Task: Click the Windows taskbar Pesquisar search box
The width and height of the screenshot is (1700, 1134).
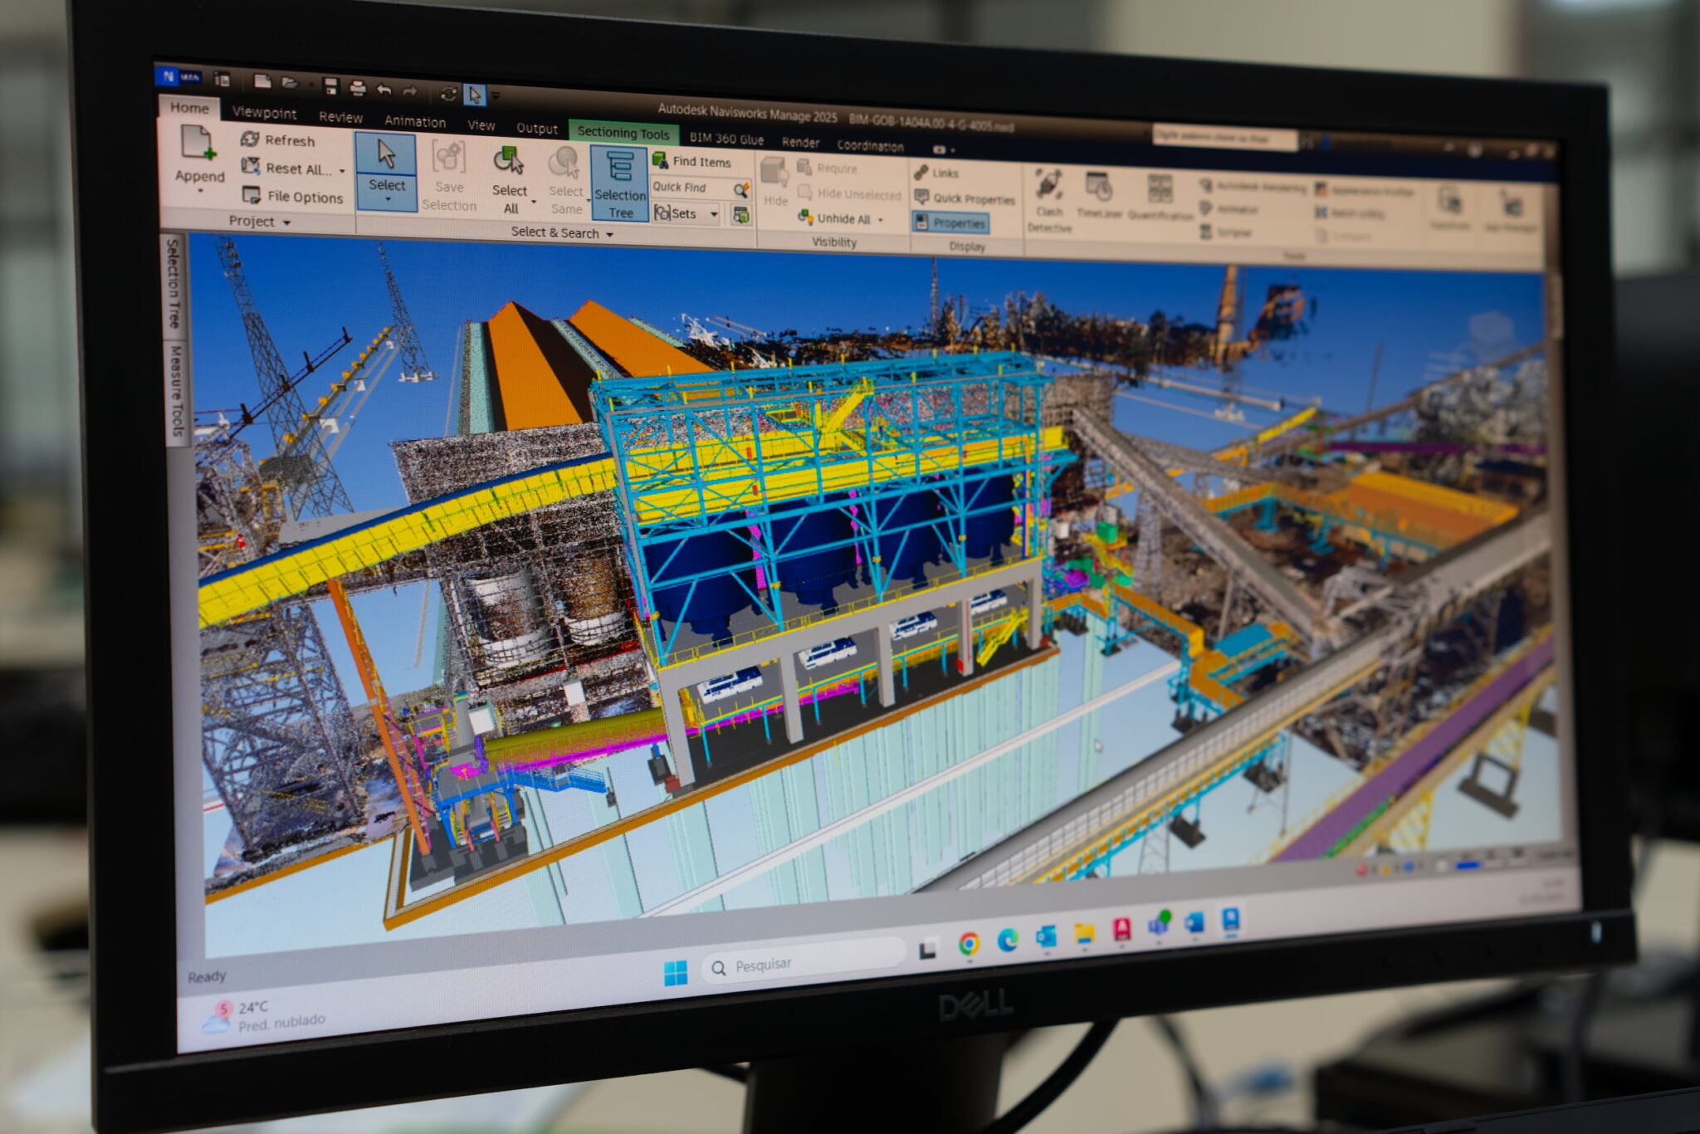Action: click(x=803, y=962)
